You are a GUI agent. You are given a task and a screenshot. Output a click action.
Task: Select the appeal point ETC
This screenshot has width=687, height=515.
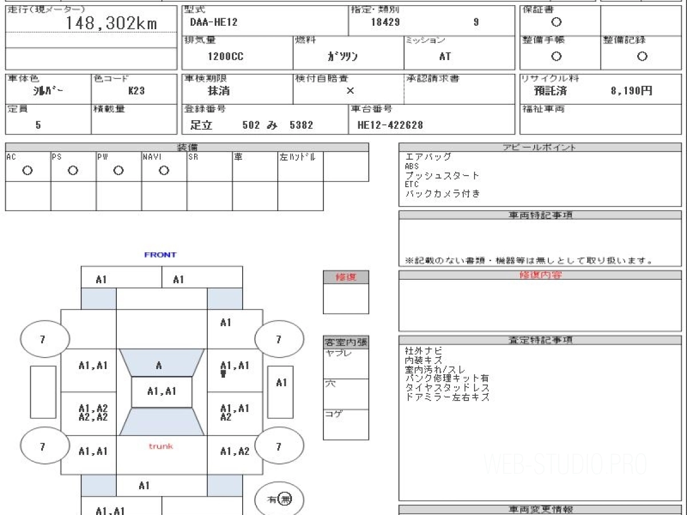[412, 185]
